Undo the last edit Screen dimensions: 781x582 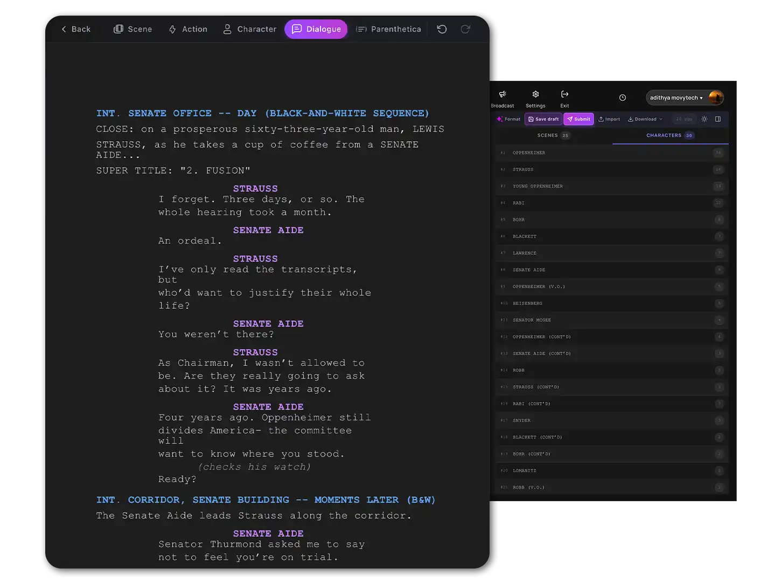pos(442,29)
